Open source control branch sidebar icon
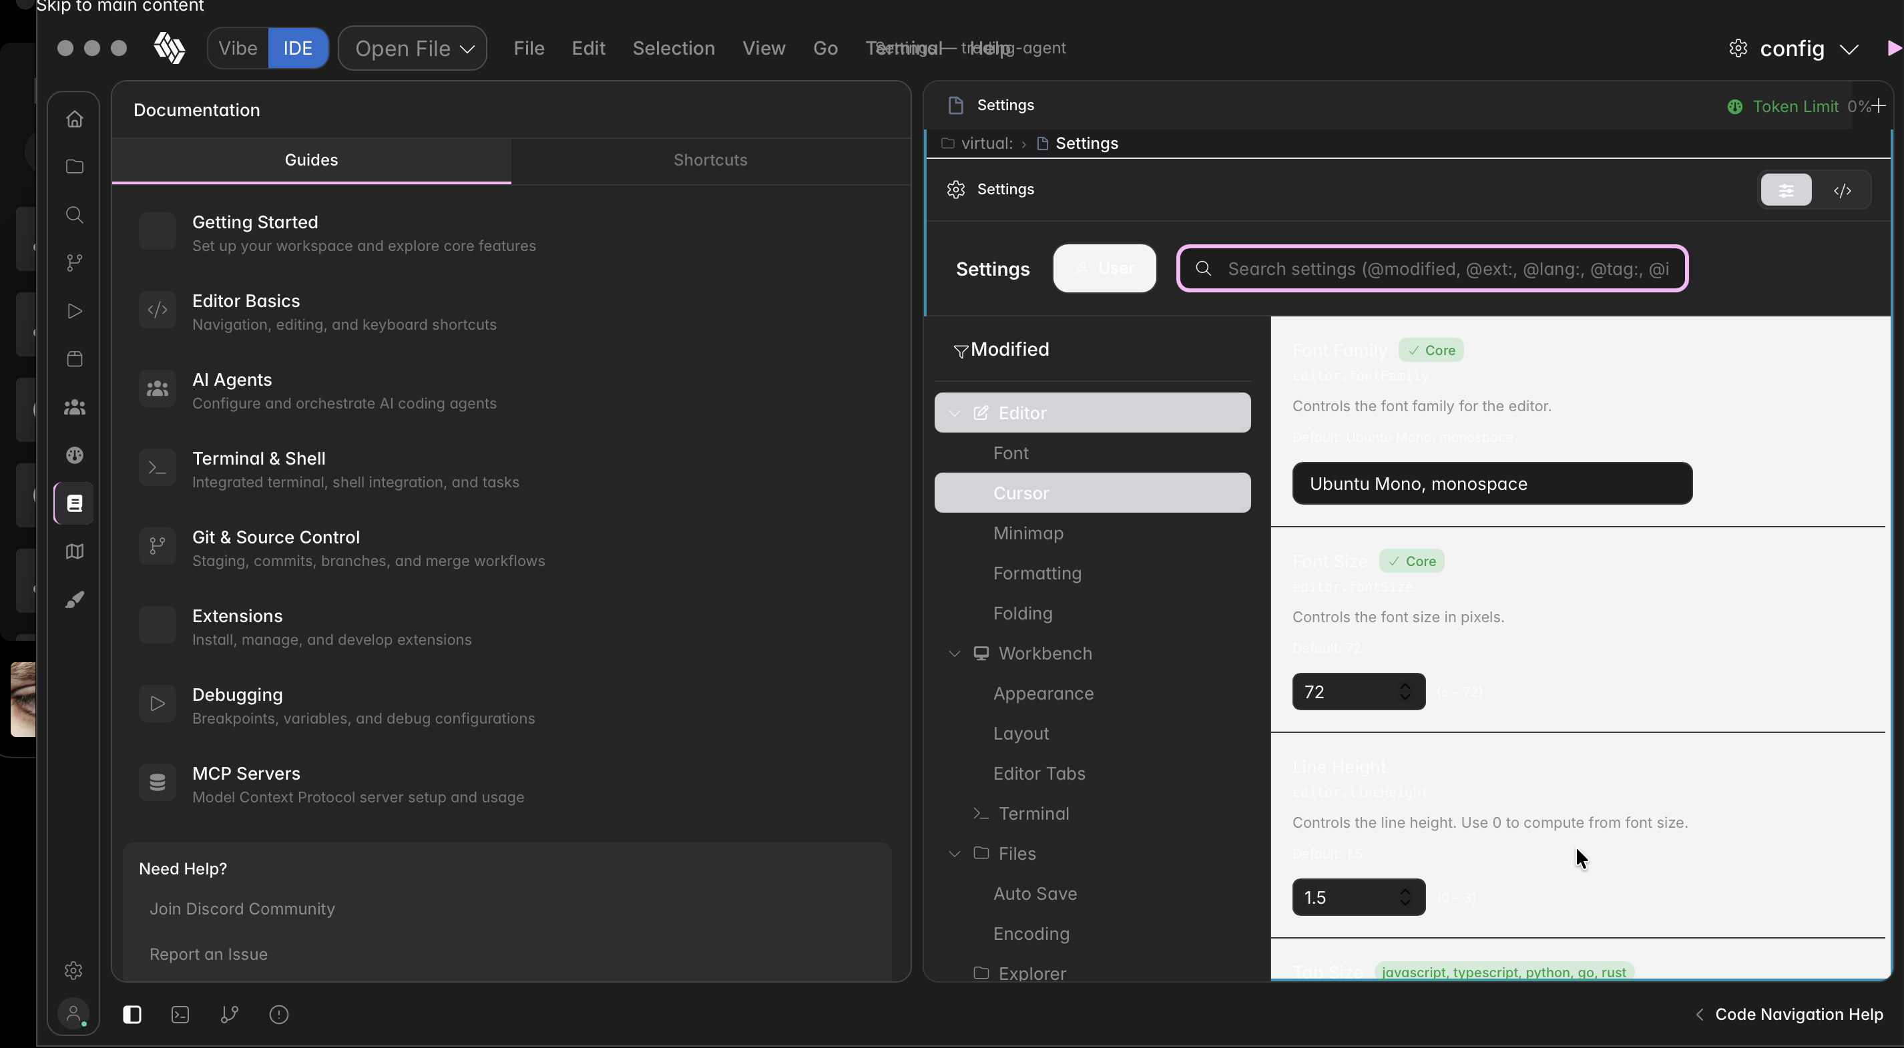Screen dimensions: 1904x1048 click(x=74, y=263)
